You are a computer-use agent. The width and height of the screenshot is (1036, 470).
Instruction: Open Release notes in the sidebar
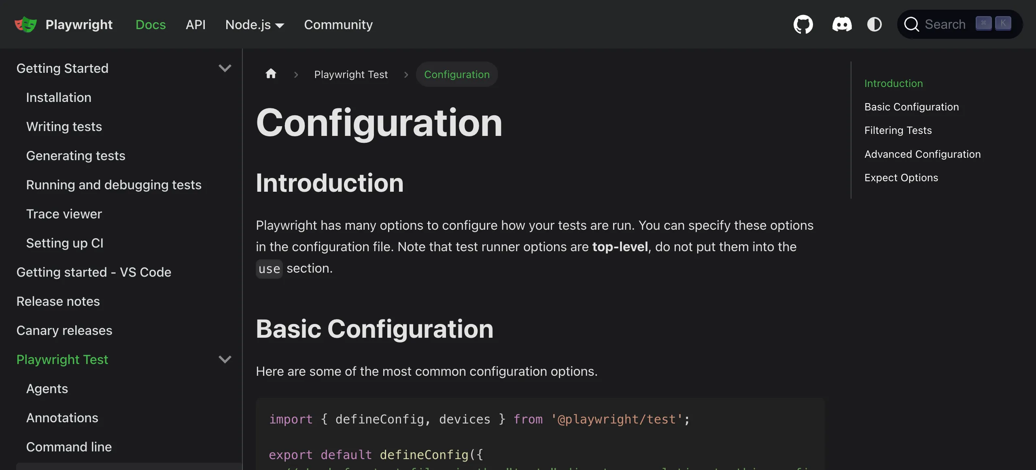pyautogui.click(x=58, y=301)
